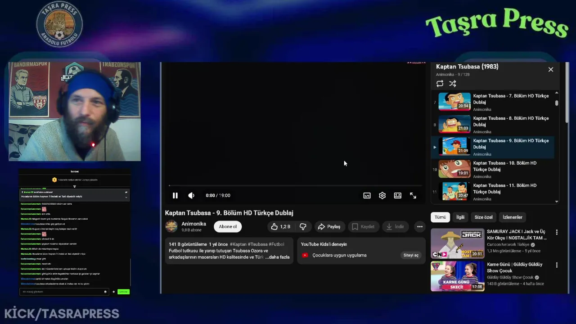The height and width of the screenshot is (324, 576).
Task: Enter fullscreen in the video player
Action: [x=413, y=195]
